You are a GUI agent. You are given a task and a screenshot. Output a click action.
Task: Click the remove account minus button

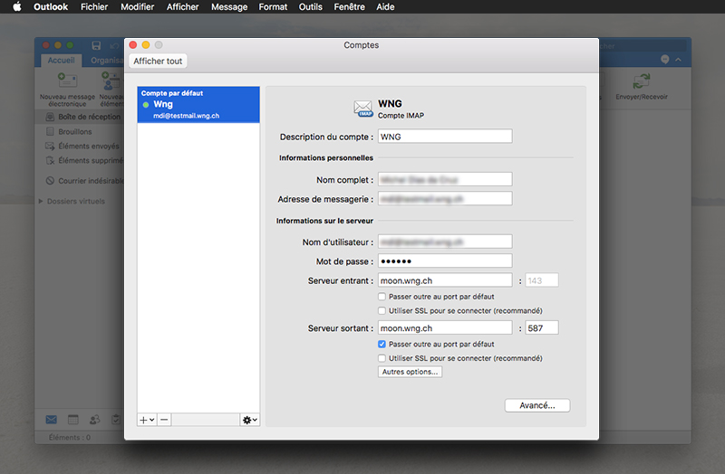(164, 420)
